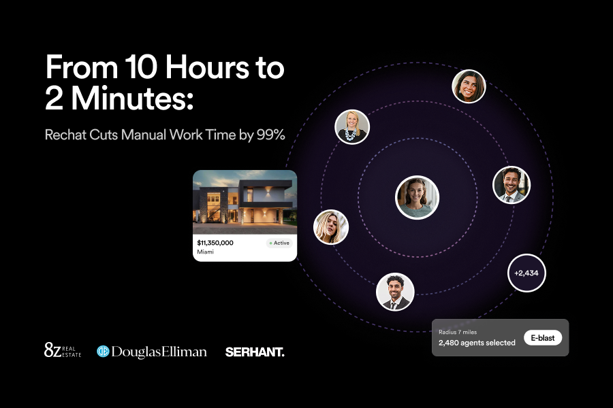Open the male agent avatar in suit
This screenshot has width=613, height=408.
(x=512, y=184)
